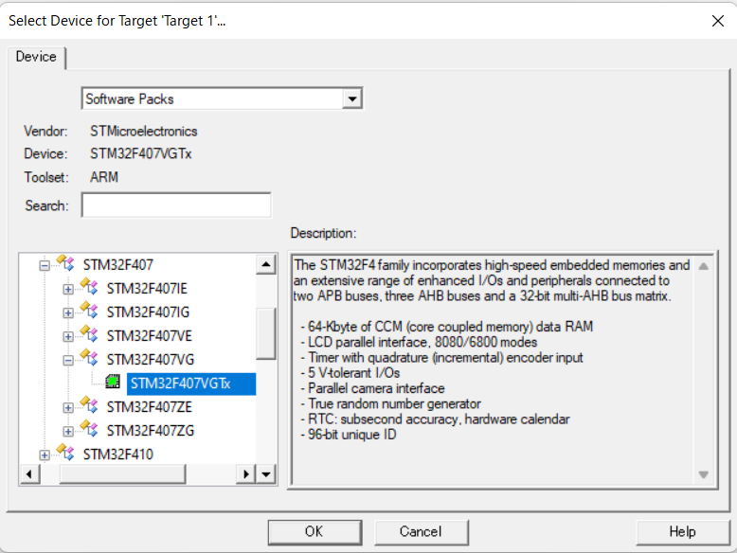Click the device tree horizontal scrollbar thumb

pos(122,474)
